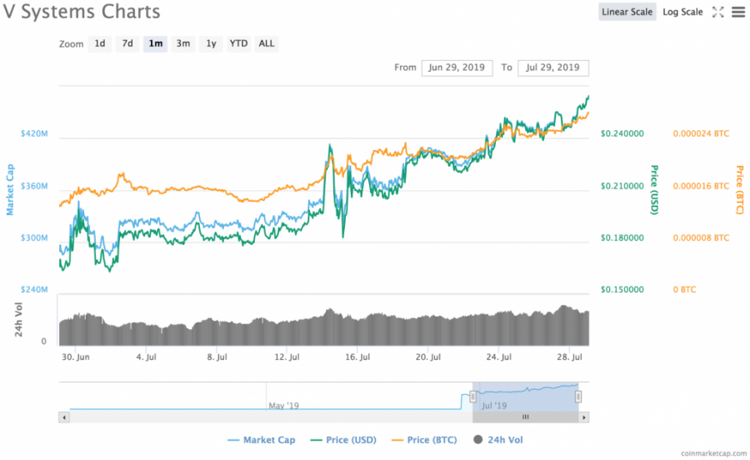
Task: Click navigator scrollbar right arrow
Action: pos(583,417)
